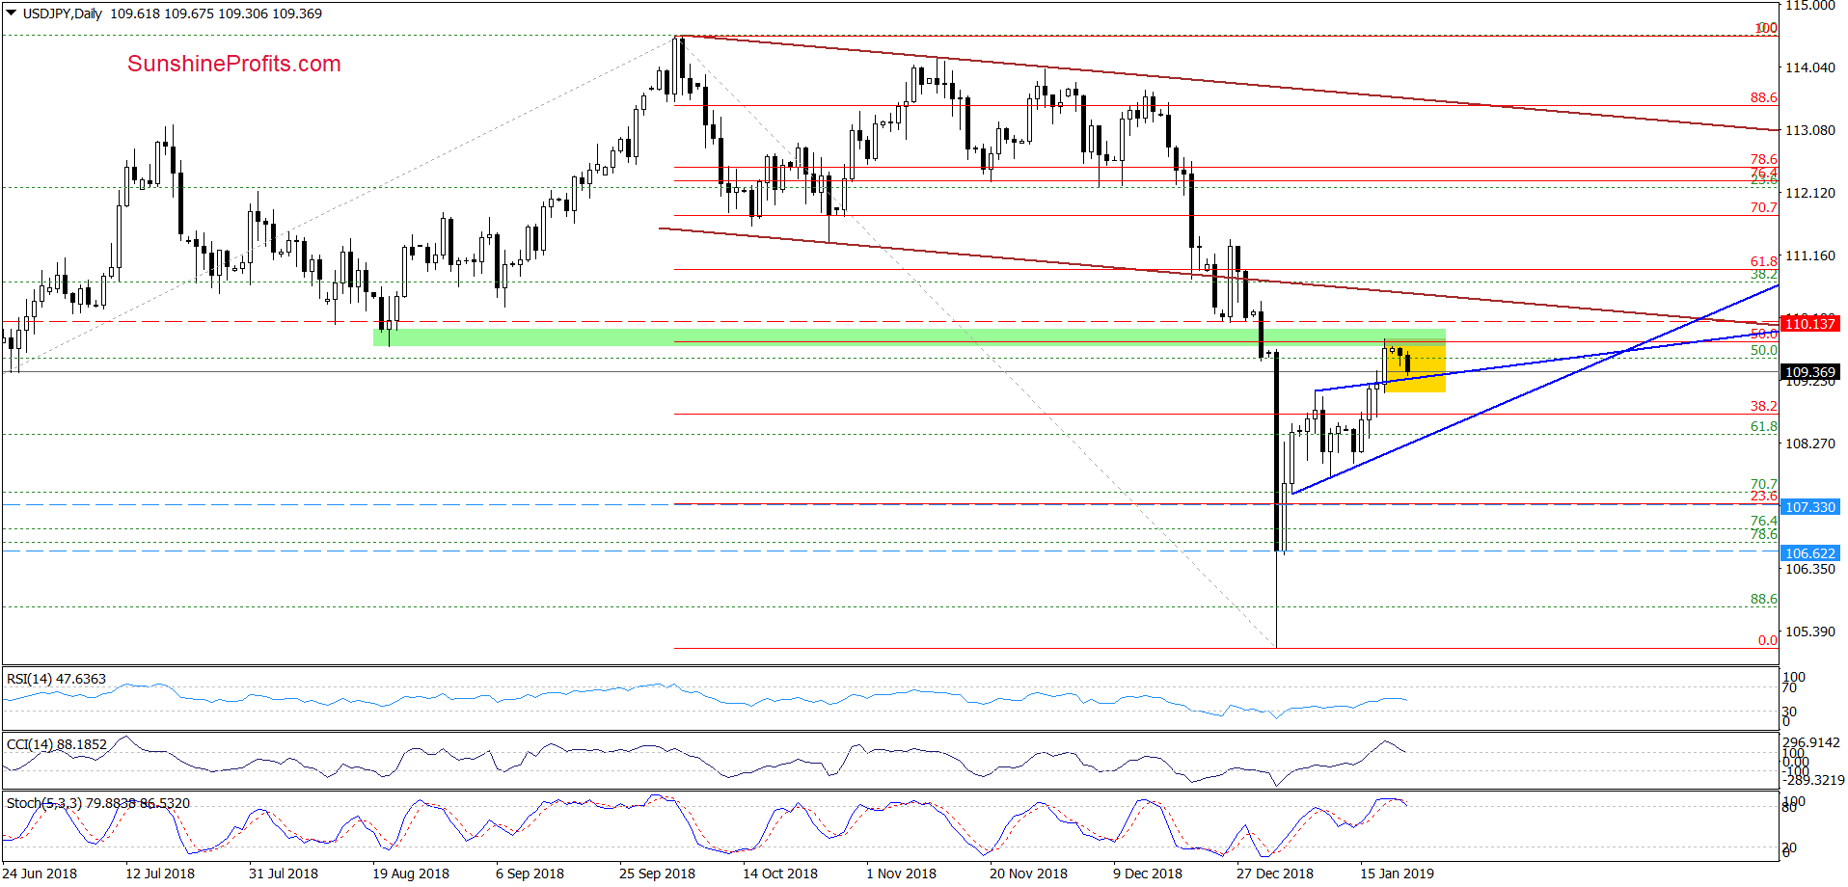Click the 114.040 price axis value
The width and height of the screenshot is (1848, 887).
point(1810,67)
